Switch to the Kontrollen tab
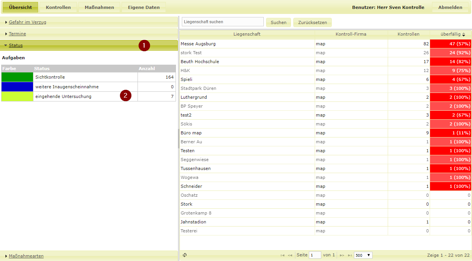This screenshot has width=472, height=261. [58, 7]
